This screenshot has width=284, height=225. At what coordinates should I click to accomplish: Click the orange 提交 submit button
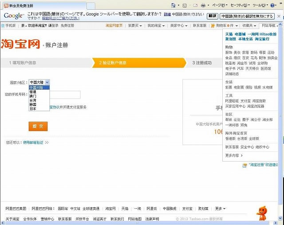point(38,126)
